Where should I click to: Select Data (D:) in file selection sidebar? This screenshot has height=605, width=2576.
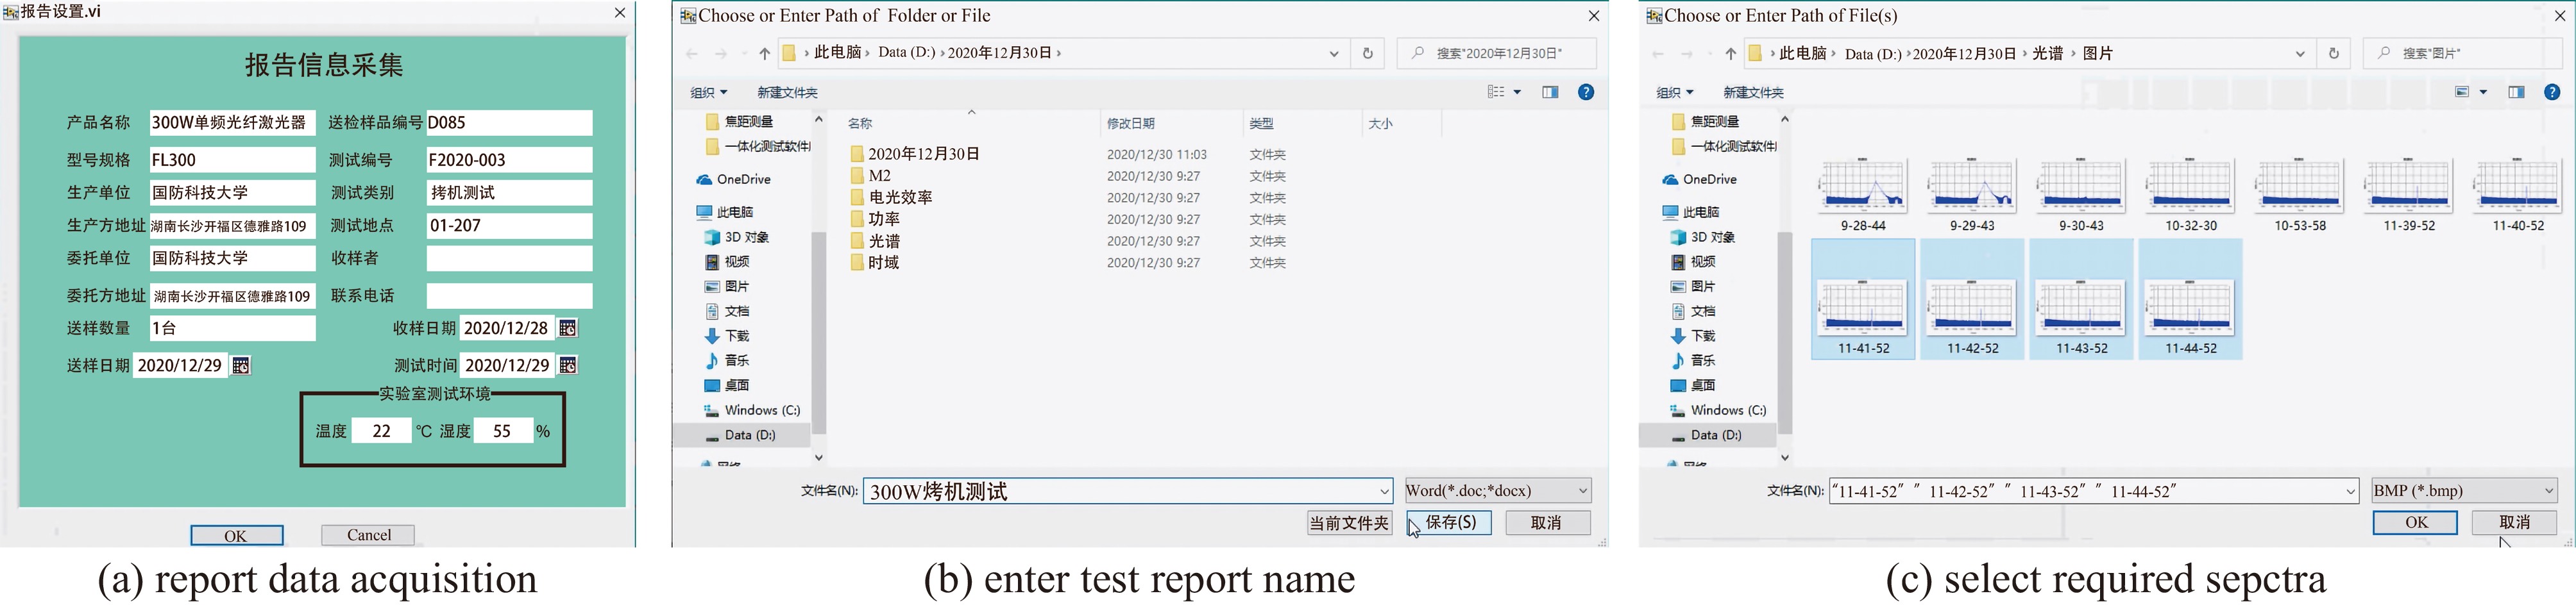click(x=1716, y=435)
